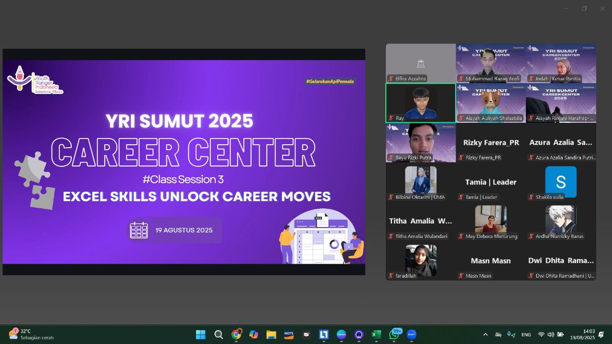This screenshot has height=344, width=612.
Task: Open File Explorer folder icon
Action: pyautogui.click(x=271, y=335)
